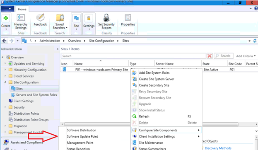Open the Client Settings node
Viewport: 258px width, 150px height.
click(23, 101)
